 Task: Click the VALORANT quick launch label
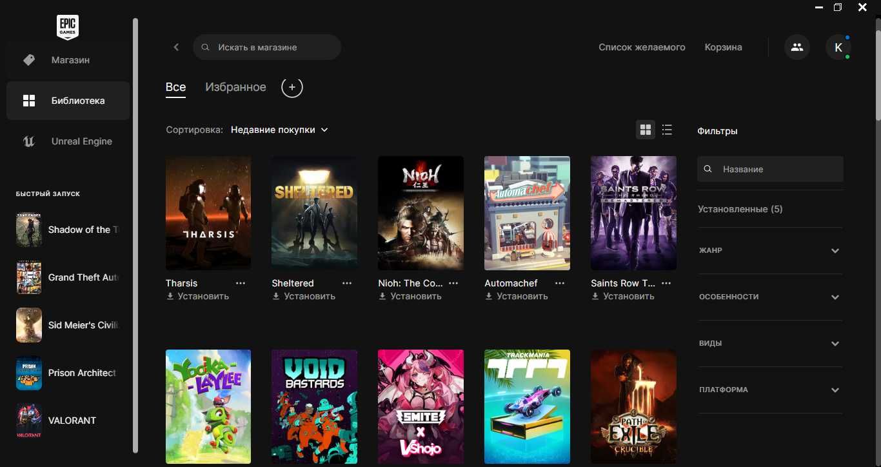click(x=72, y=421)
